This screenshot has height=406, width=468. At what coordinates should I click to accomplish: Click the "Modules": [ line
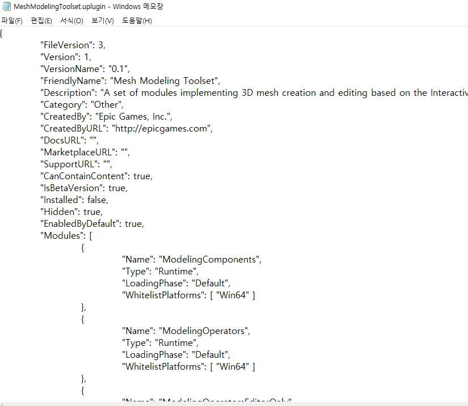pyautogui.click(x=66, y=236)
